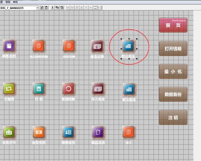Open the 现金记录 cash record icon
Screen dimensions: 201x161
click(97, 46)
